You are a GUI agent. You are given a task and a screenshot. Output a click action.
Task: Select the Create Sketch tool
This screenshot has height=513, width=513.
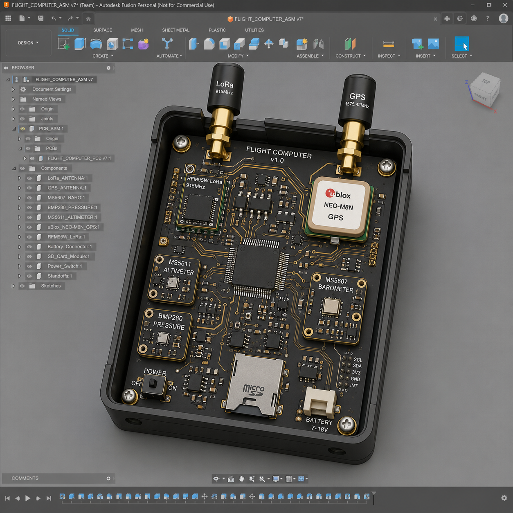tap(63, 44)
